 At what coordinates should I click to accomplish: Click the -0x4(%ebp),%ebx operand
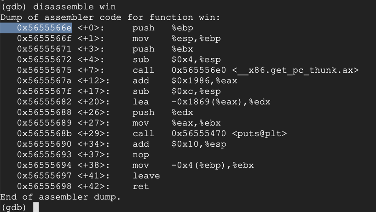pyautogui.click(x=212, y=166)
